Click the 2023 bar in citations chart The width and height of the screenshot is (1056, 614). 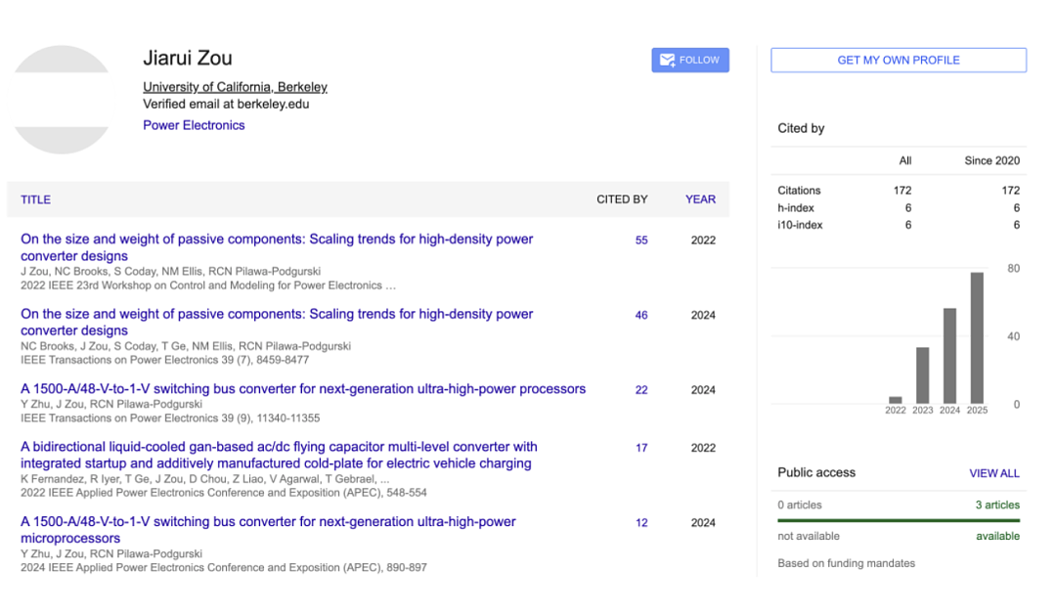(x=923, y=375)
